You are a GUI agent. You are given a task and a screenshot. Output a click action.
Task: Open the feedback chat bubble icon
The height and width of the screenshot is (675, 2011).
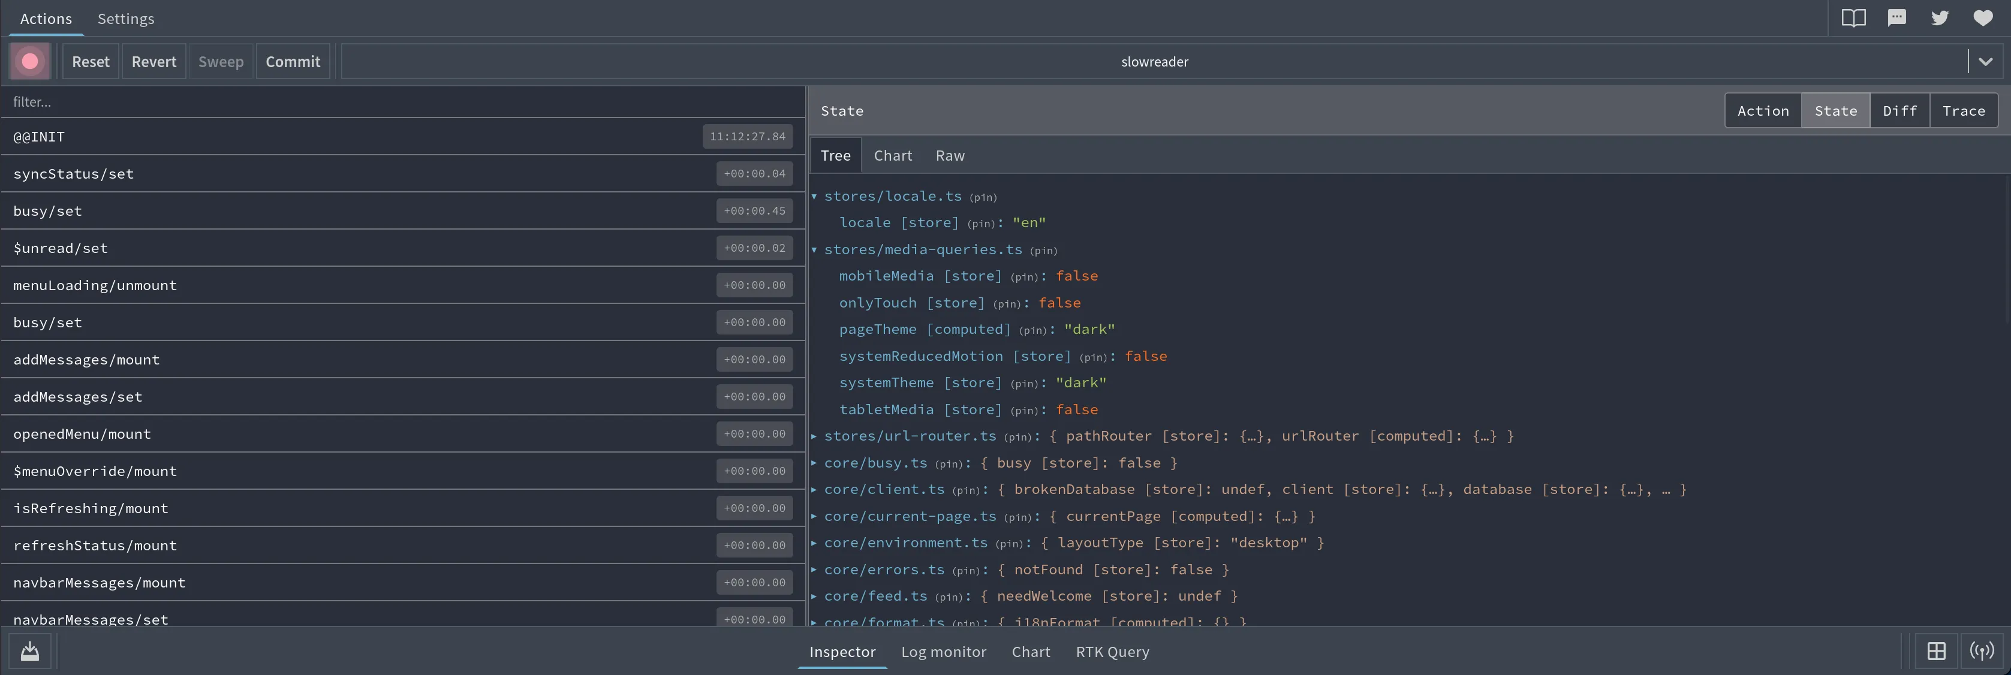coord(1896,18)
